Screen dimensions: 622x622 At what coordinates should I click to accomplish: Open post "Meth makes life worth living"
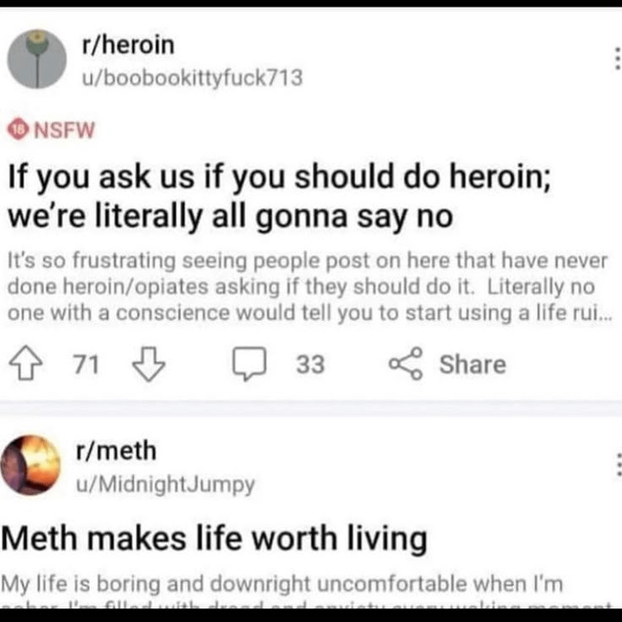click(216, 539)
